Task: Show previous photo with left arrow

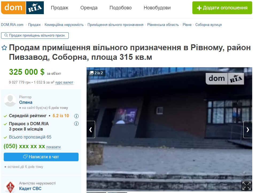Action: 91,129
